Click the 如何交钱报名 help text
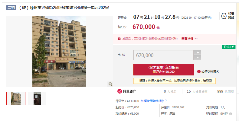 tap(210, 72)
